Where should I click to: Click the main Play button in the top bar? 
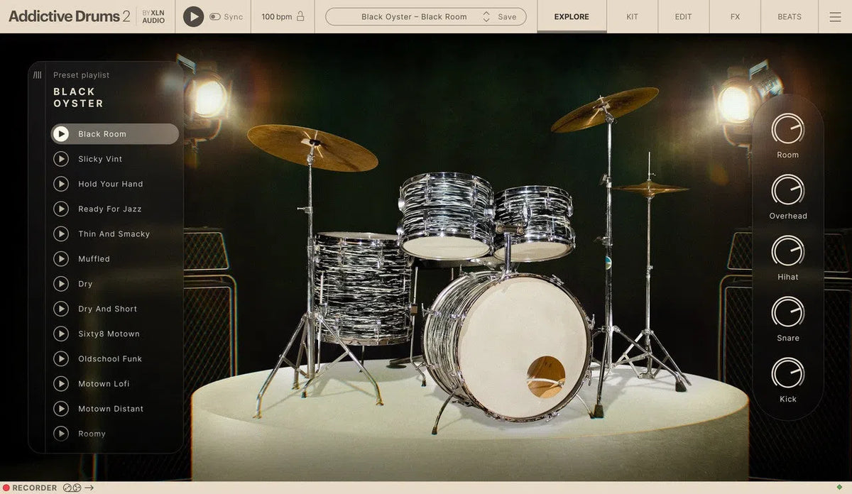pos(192,16)
